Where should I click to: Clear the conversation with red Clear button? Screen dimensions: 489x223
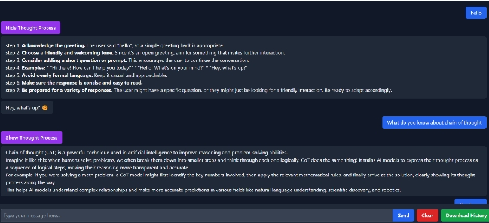tap(427, 215)
